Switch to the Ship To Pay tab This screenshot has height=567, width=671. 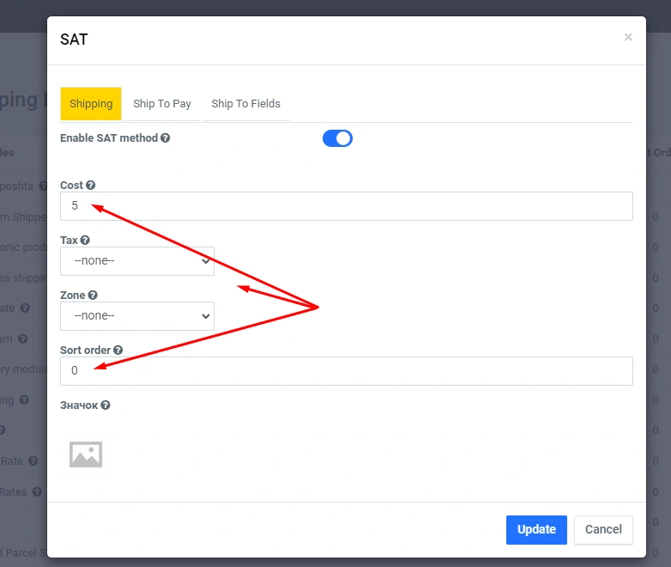[162, 104]
